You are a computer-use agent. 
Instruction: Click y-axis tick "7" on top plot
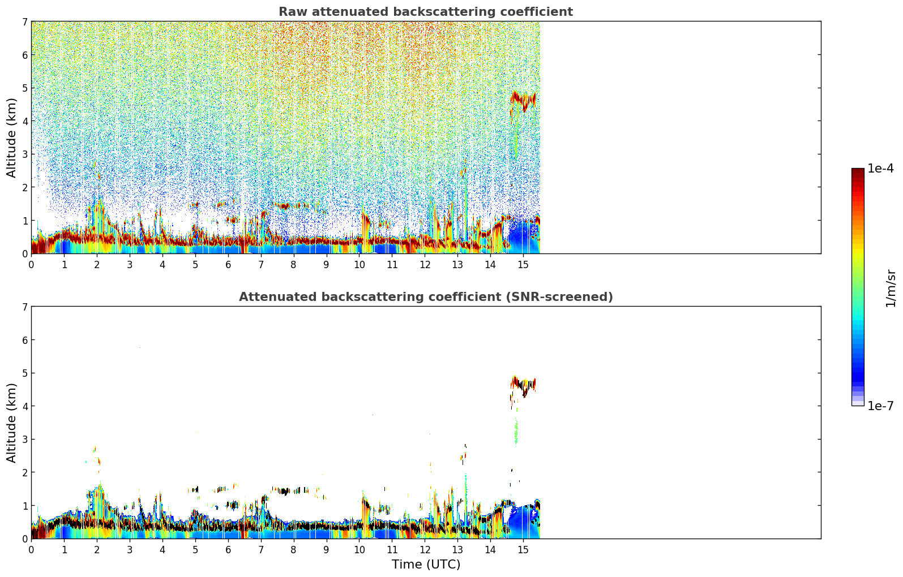click(x=25, y=21)
